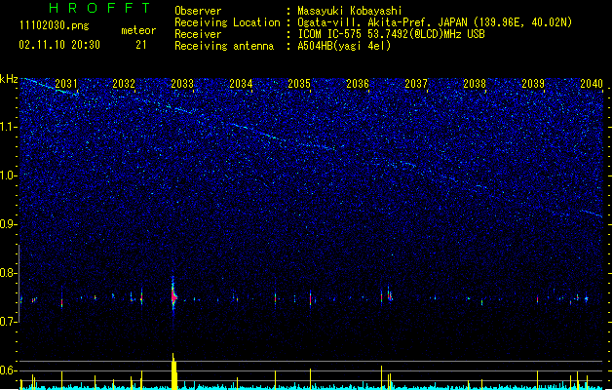Click the 2038 time marker

click(475, 84)
